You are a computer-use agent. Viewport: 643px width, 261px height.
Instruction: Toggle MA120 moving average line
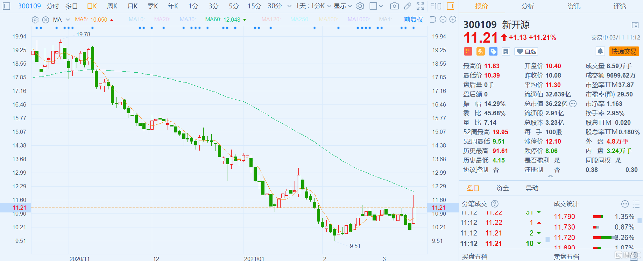pos(271,20)
